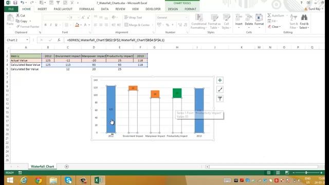Click the new sheet plus button
The height and width of the screenshot is (185, 329).
(66, 166)
